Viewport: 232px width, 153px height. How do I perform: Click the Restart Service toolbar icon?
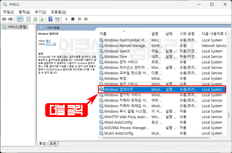pyautogui.click(x=86, y=19)
